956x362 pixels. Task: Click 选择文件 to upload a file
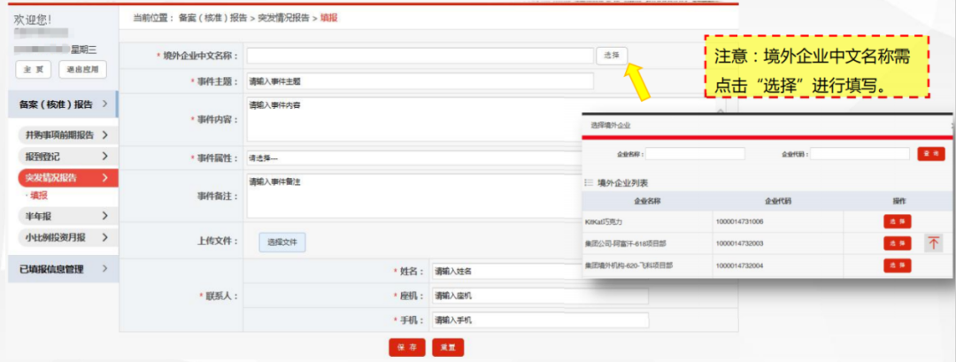(x=282, y=242)
